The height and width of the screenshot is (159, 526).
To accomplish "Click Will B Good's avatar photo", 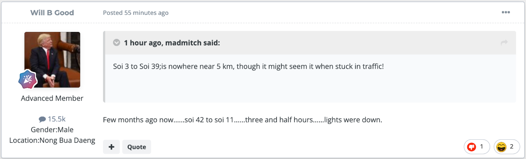I will (52, 60).
